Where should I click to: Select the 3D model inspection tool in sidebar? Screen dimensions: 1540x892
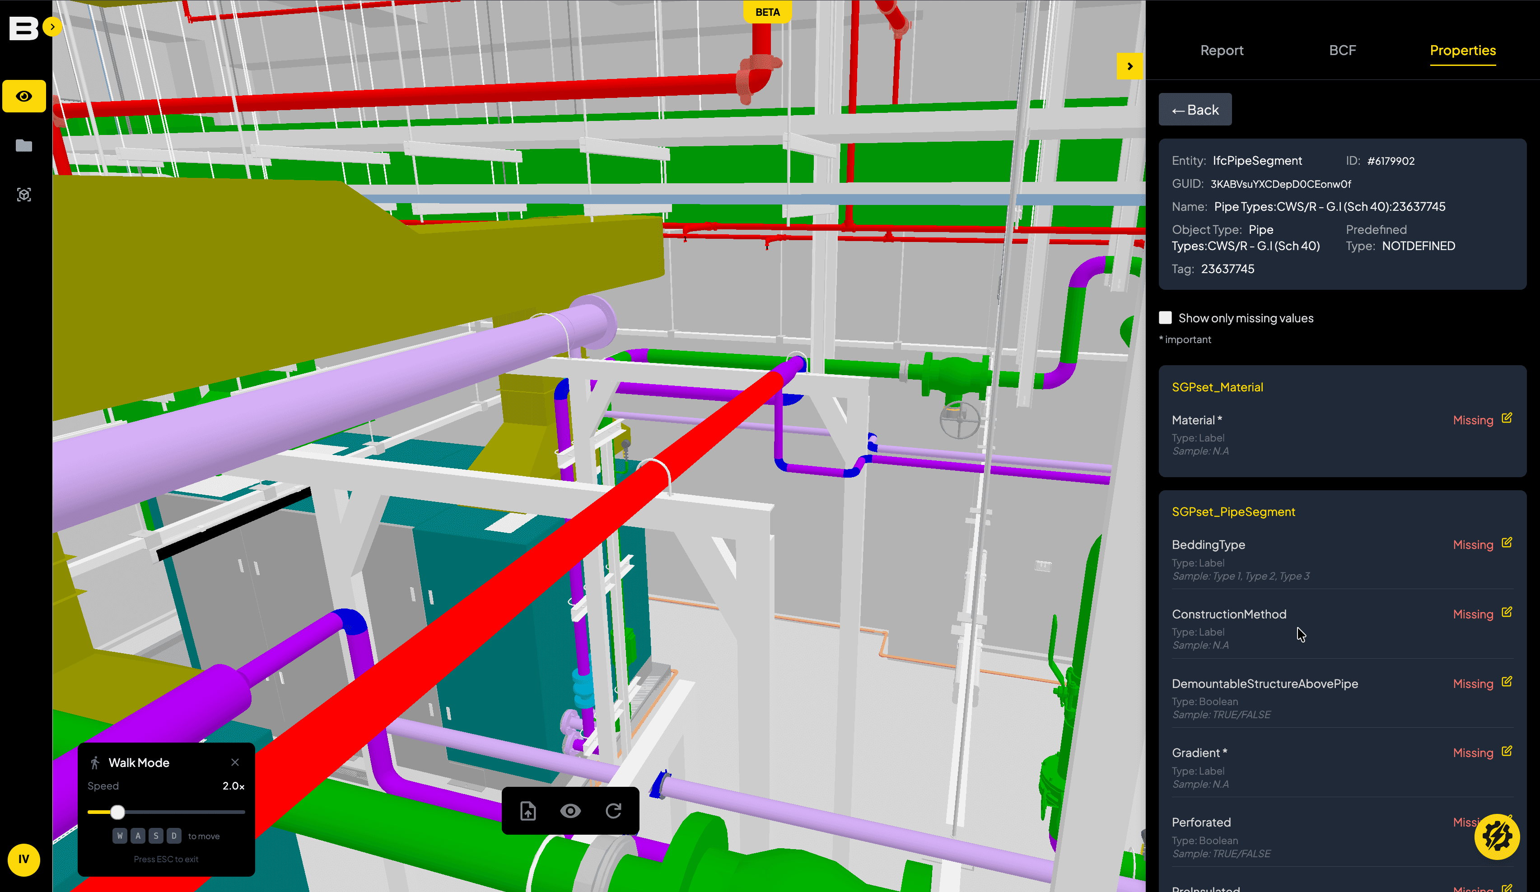tap(23, 194)
